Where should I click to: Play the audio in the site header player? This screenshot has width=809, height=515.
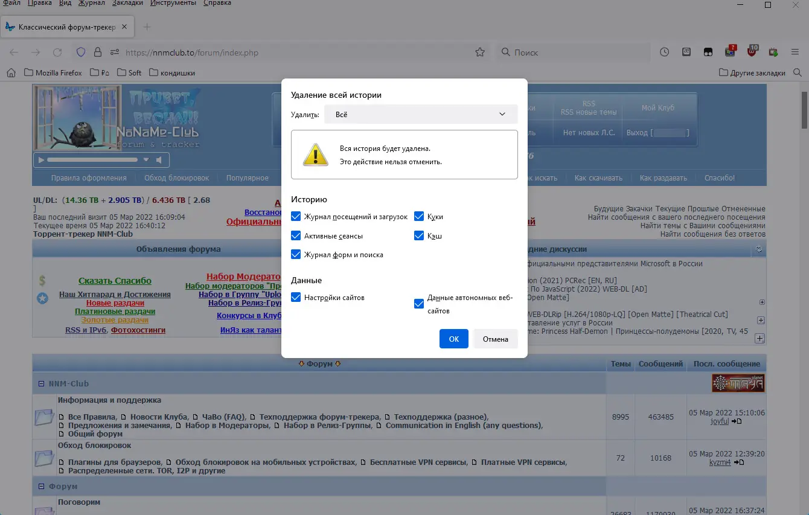pos(41,160)
